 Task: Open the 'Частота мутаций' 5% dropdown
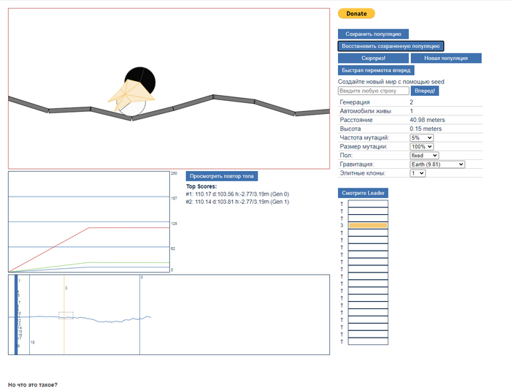coord(421,137)
